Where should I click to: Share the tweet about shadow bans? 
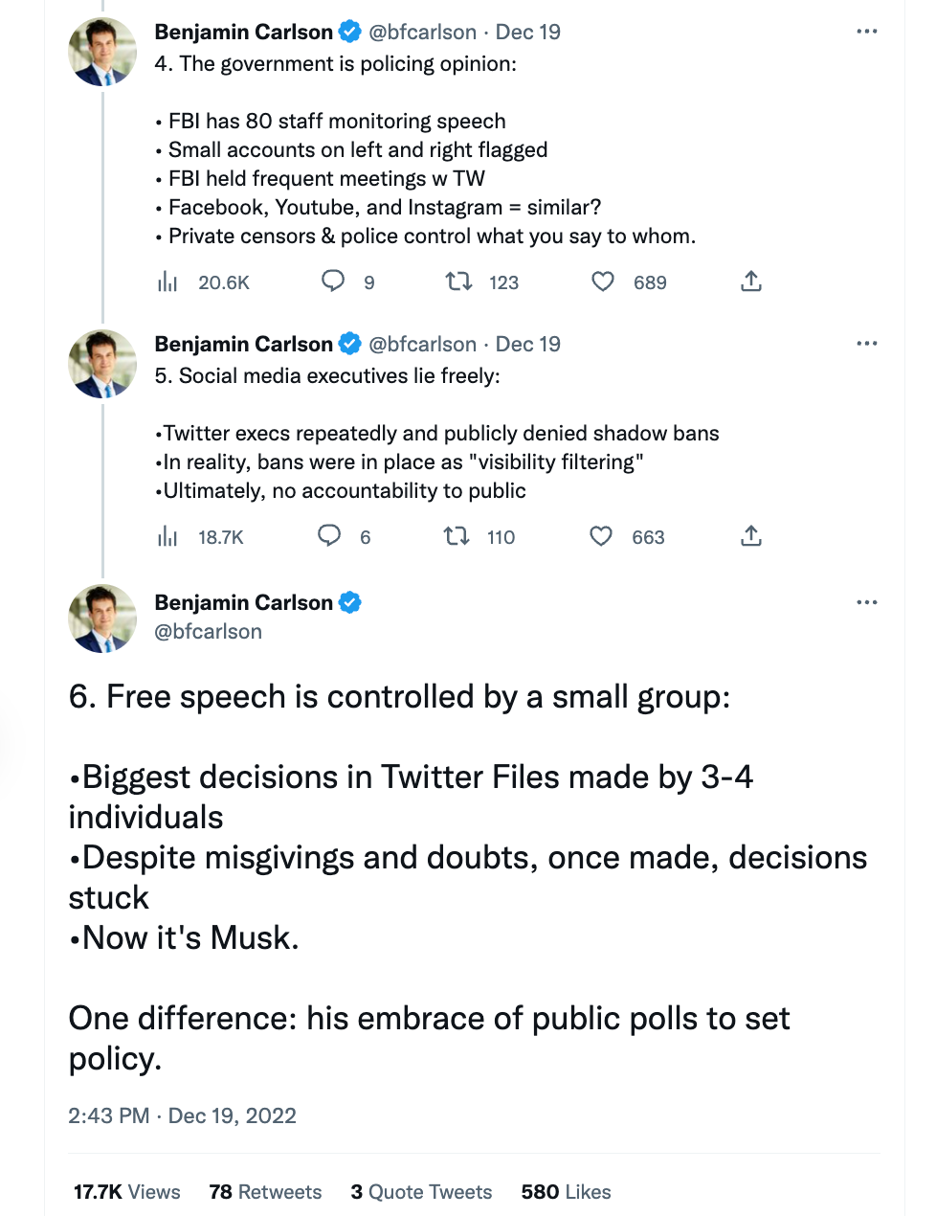point(751,536)
